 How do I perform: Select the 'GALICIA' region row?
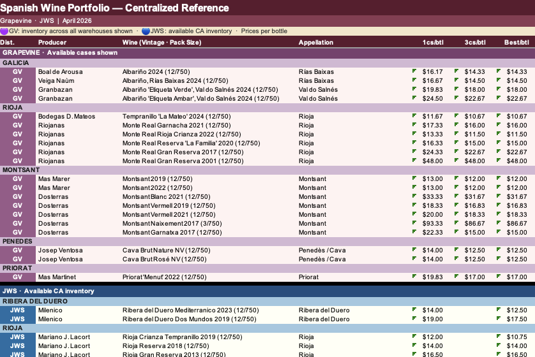pyautogui.click(x=267, y=63)
